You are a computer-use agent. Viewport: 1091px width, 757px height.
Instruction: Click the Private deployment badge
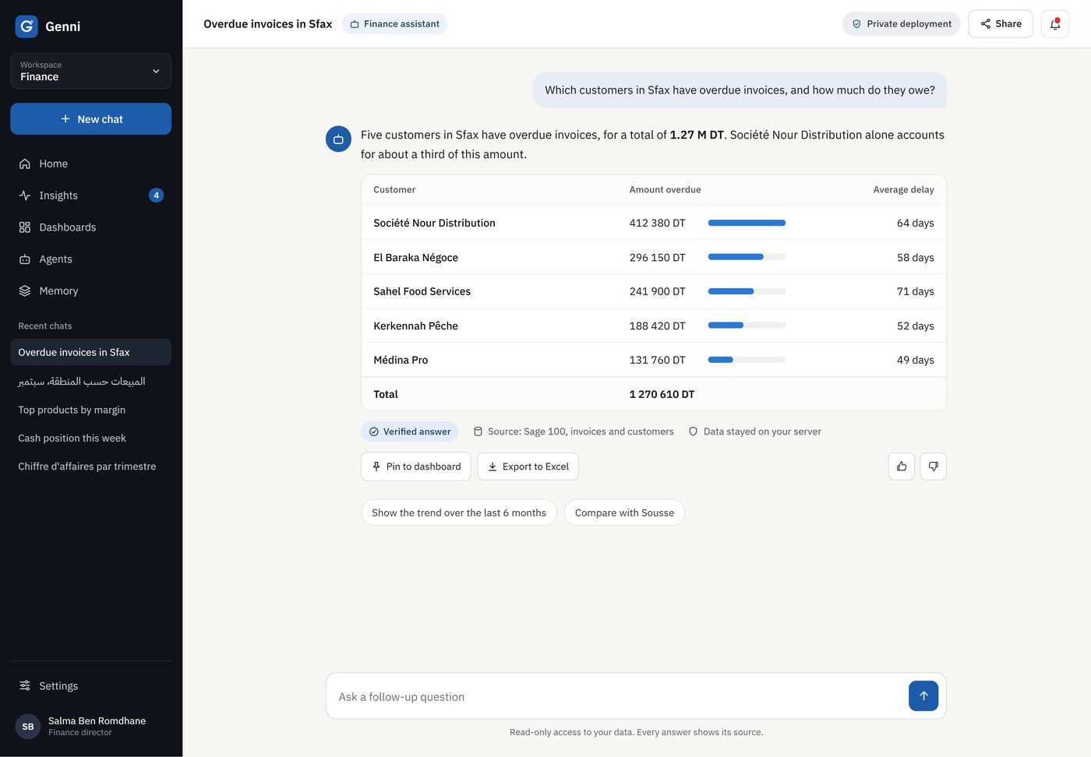[901, 24]
